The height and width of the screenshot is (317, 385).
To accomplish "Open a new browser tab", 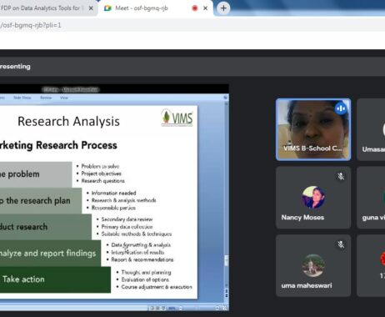I will click(223, 8).
